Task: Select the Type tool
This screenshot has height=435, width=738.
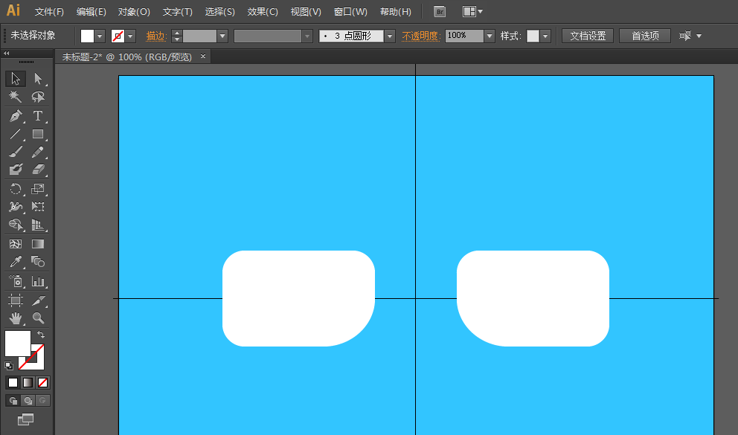Action: [38, 116]
